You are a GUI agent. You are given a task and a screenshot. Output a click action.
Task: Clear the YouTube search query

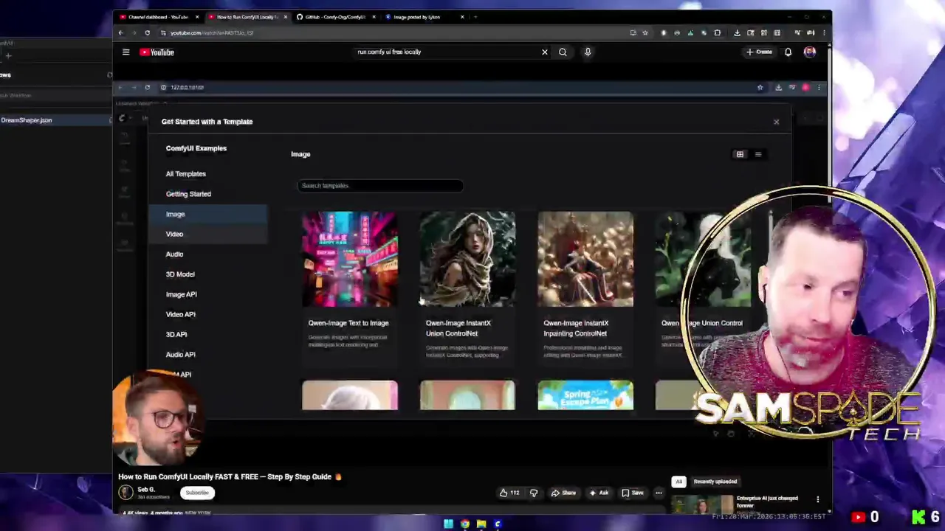pyautogui.click(x=545, y=52)
